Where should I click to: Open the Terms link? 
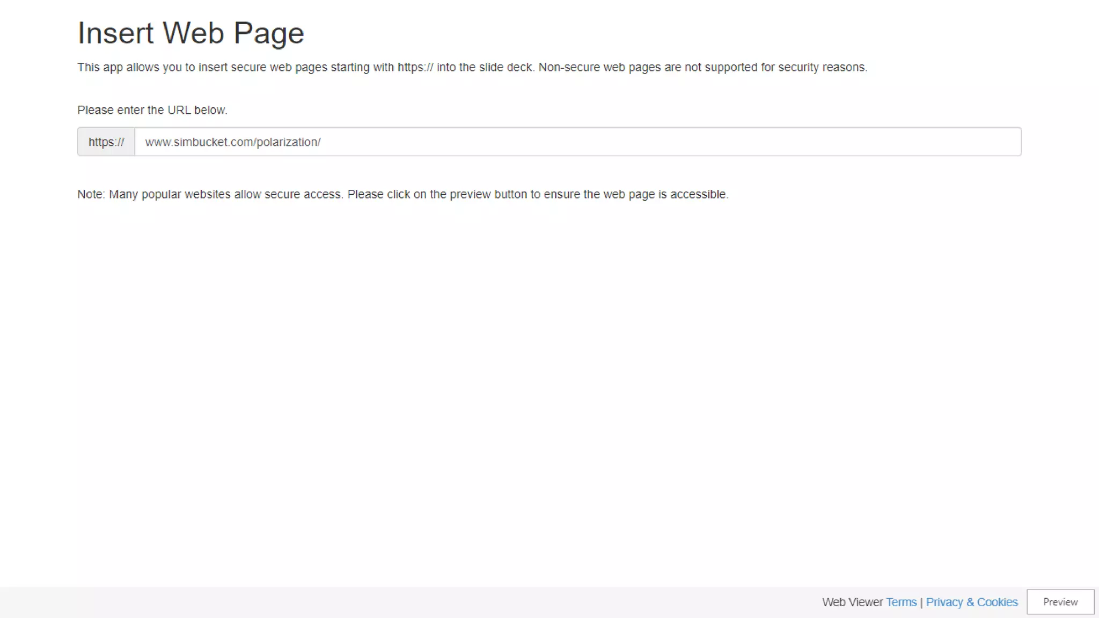point(901,602)
